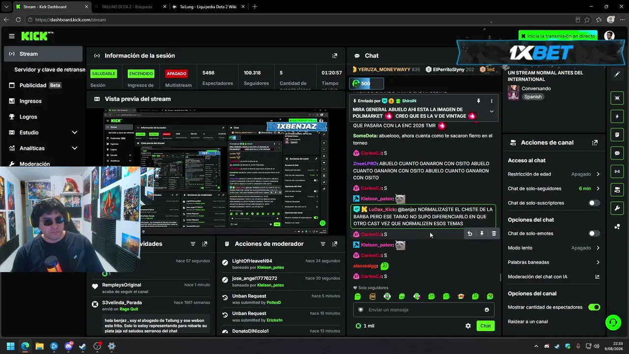The image size is (629, 354).
Task: Open Palabras baneadas list
Action: click(554, 262)
